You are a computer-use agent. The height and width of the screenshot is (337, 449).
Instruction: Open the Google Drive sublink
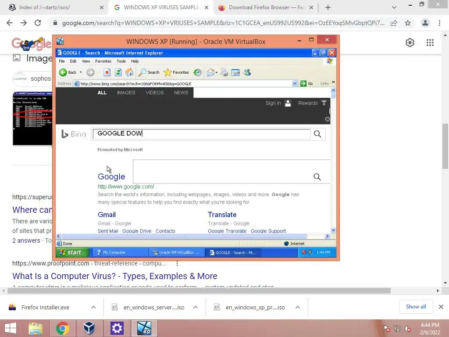pos(137,231)
